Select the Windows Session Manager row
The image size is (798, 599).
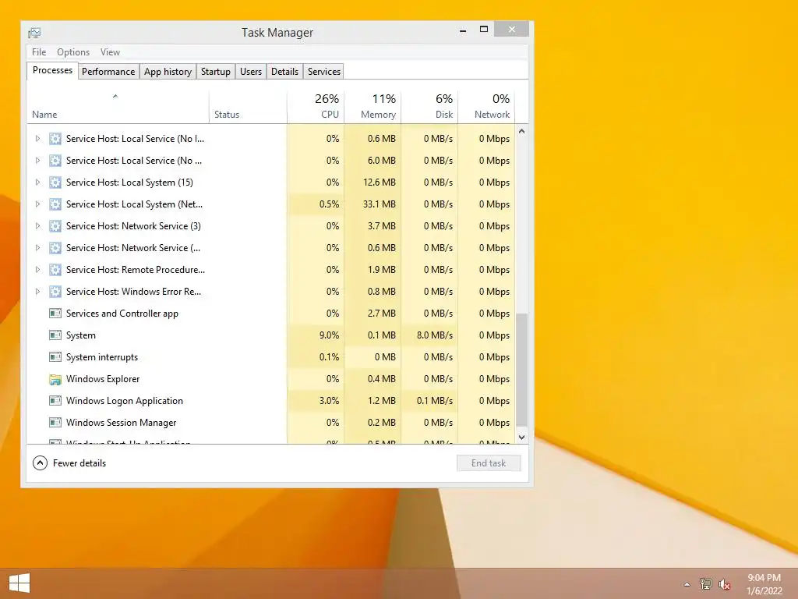(270, 423)
